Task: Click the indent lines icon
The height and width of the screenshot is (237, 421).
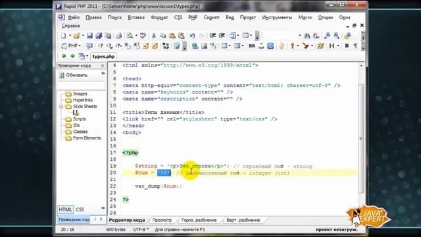Action: point(212,36)
